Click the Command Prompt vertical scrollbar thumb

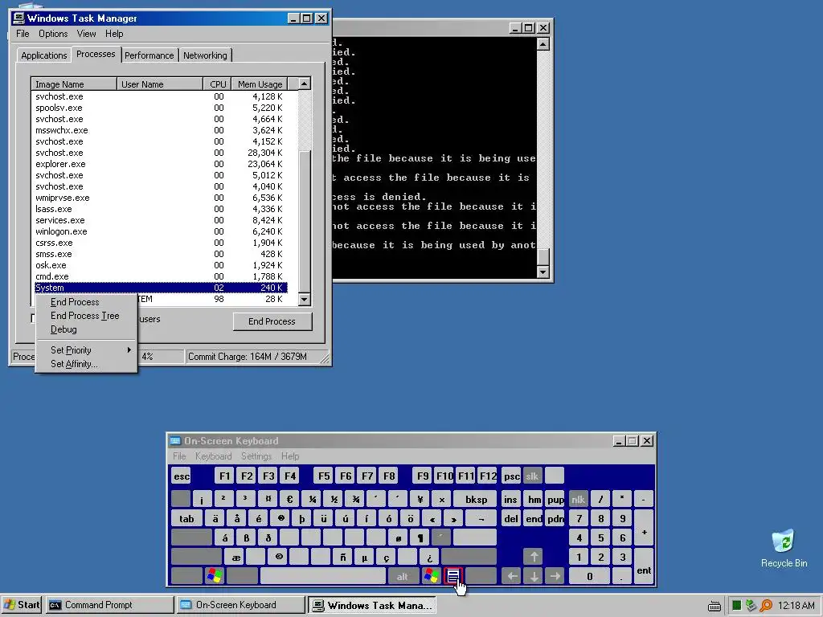point(543,256)
